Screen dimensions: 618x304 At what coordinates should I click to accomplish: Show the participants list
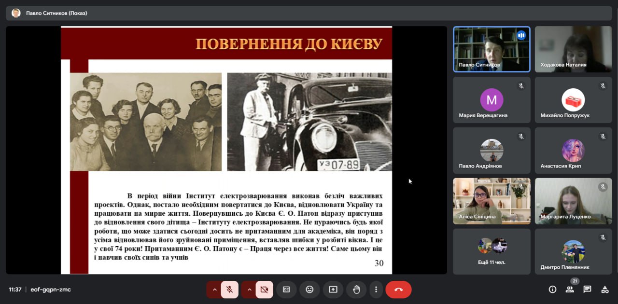(570, 290)
